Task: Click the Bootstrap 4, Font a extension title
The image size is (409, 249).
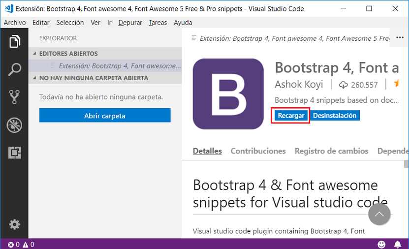Action: 337,67
